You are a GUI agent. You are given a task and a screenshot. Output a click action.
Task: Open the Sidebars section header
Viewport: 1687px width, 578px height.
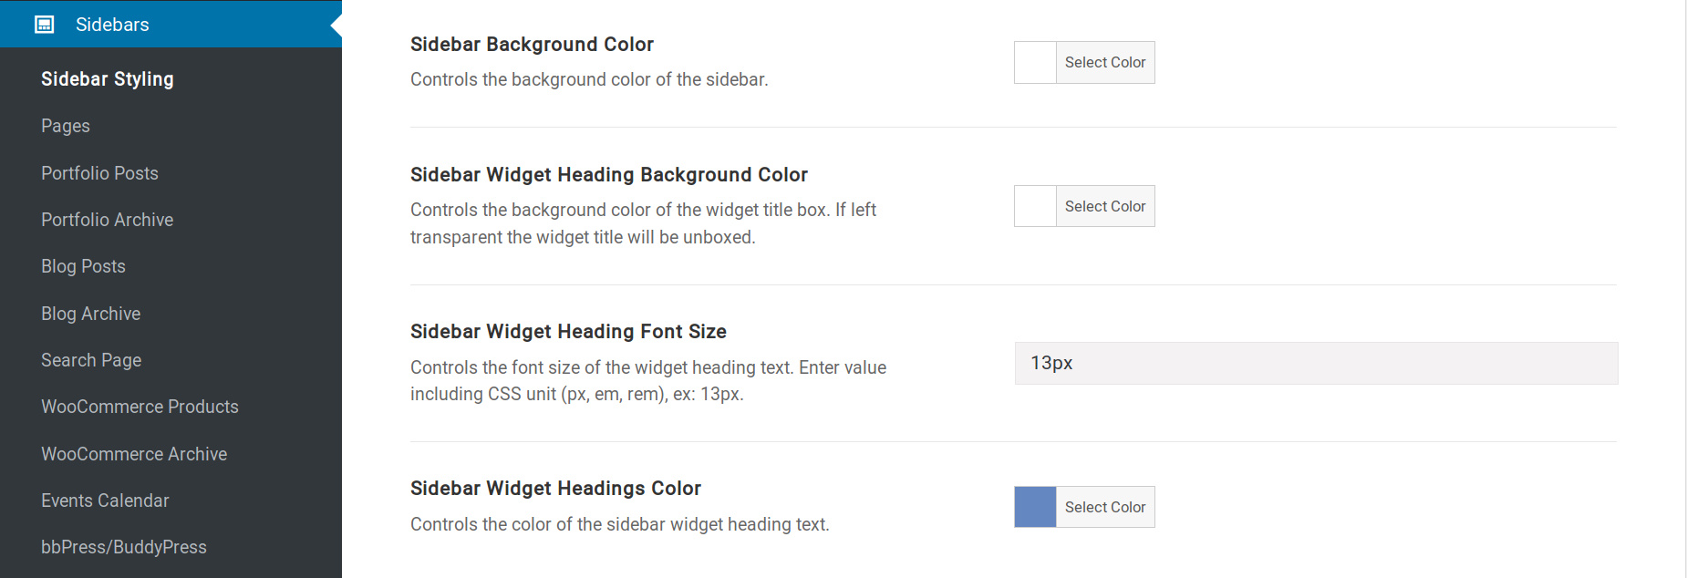tap(171, 24)
